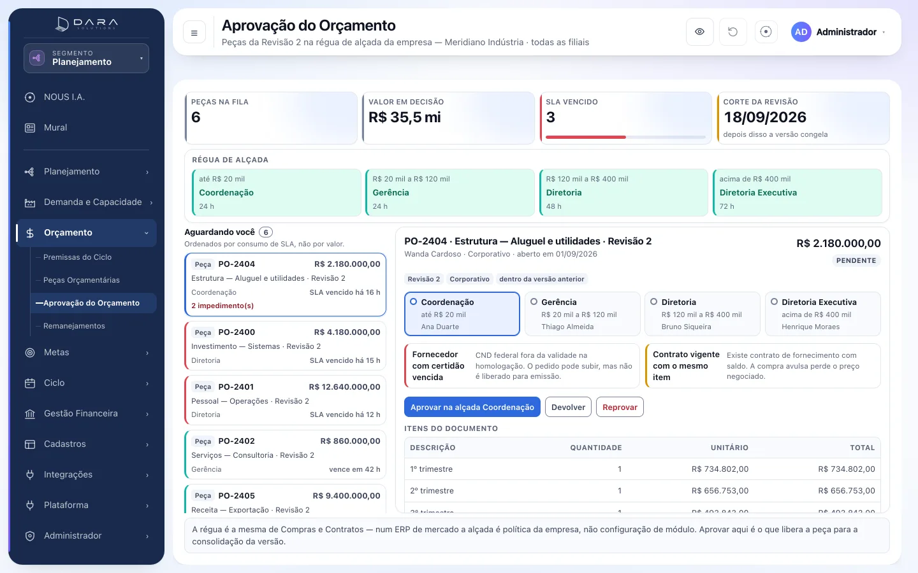Click the Reprovar button

(620, 407)
